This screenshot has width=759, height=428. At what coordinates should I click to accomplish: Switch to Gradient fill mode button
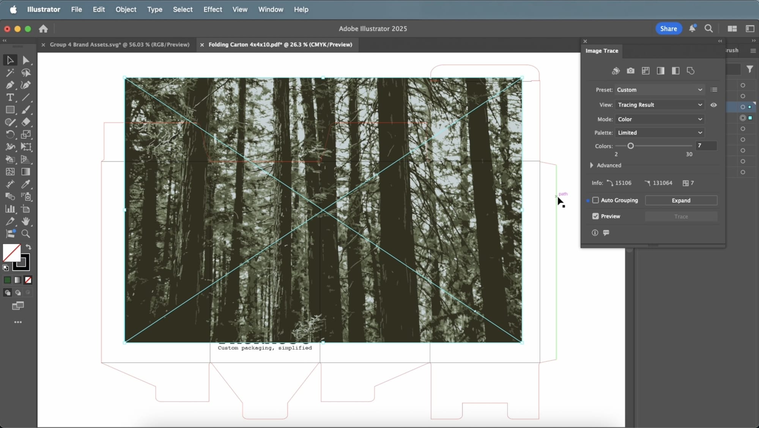[18, 280]
